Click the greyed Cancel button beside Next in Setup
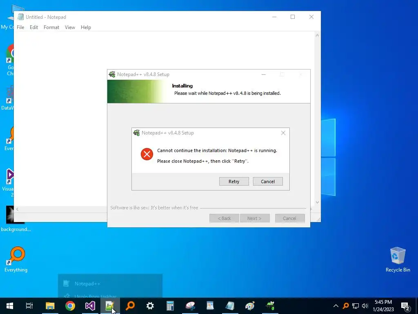 tap(290, 218)
